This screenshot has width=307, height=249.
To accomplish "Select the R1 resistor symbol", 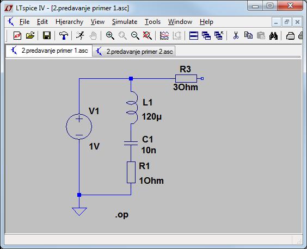I will pos(131,172).
